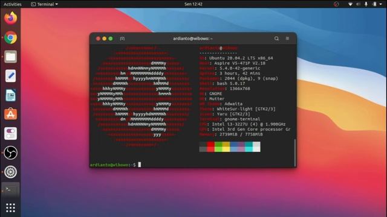Open the Terminal search magnifier
Viewport: 387px width, 217px height.
coord(276,39)
